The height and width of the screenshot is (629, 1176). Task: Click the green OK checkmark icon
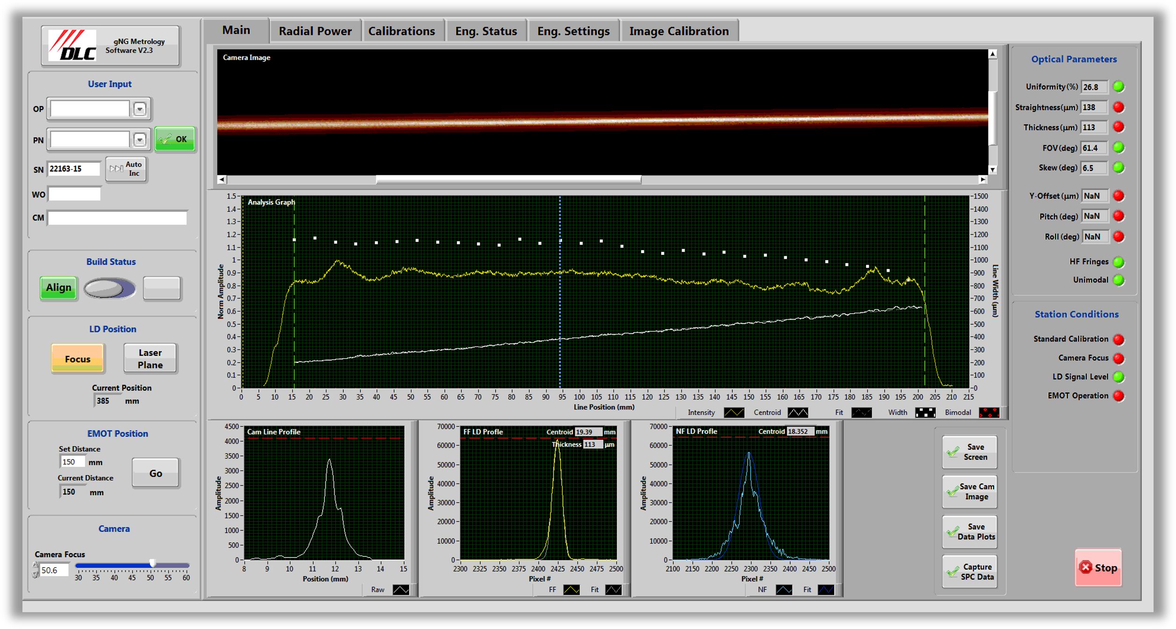pos(165,139)
